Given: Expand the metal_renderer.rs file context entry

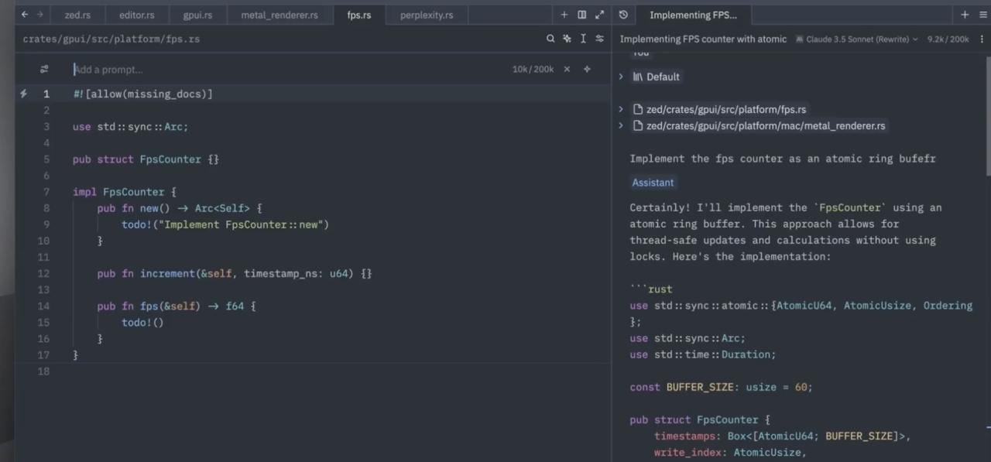Looking at the screenshot, I should click(x=621, y=125).
